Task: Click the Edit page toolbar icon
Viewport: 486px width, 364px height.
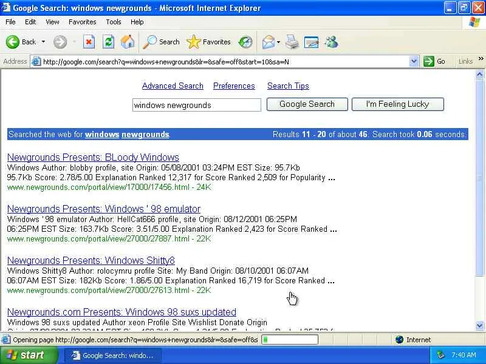Action: 312,42
